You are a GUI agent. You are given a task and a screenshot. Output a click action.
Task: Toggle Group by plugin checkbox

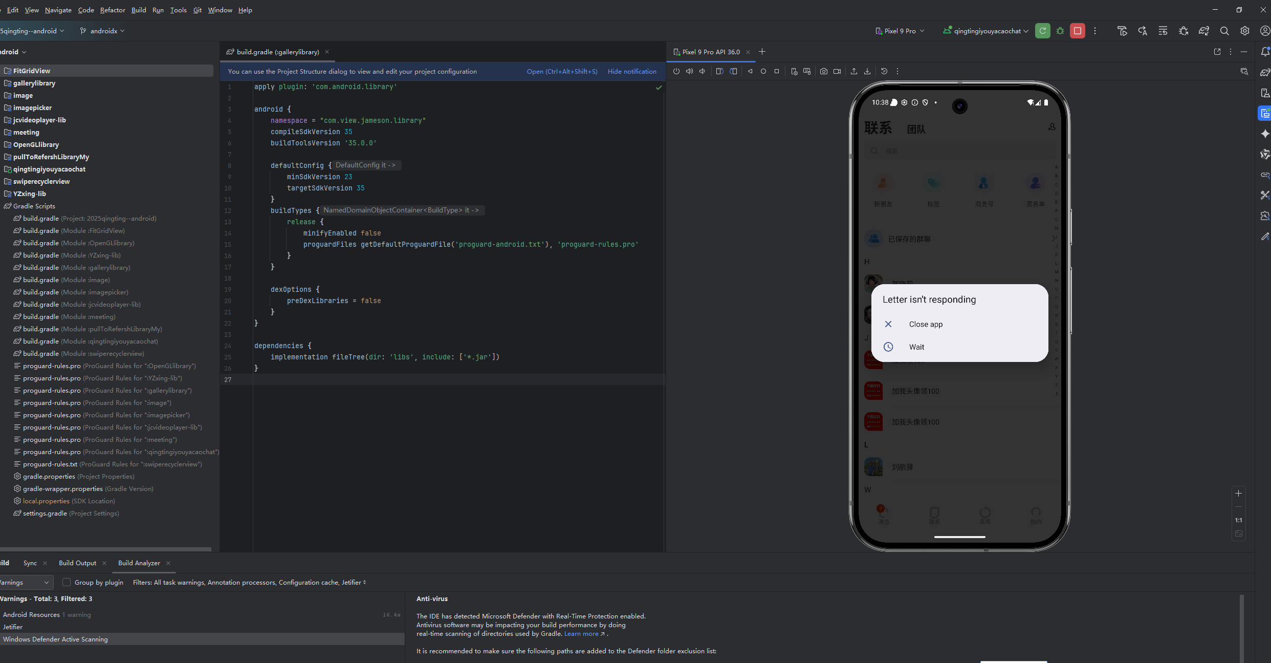67,582
